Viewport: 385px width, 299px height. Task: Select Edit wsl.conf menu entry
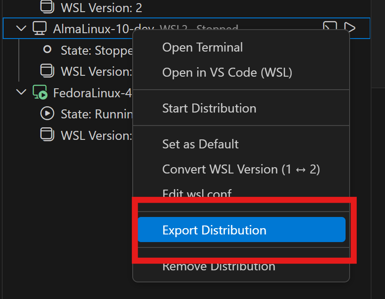[197, 194]
